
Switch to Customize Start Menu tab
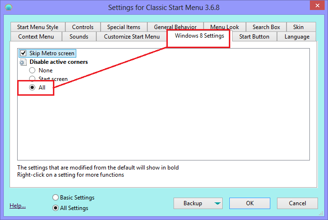(x=132, y=37)
